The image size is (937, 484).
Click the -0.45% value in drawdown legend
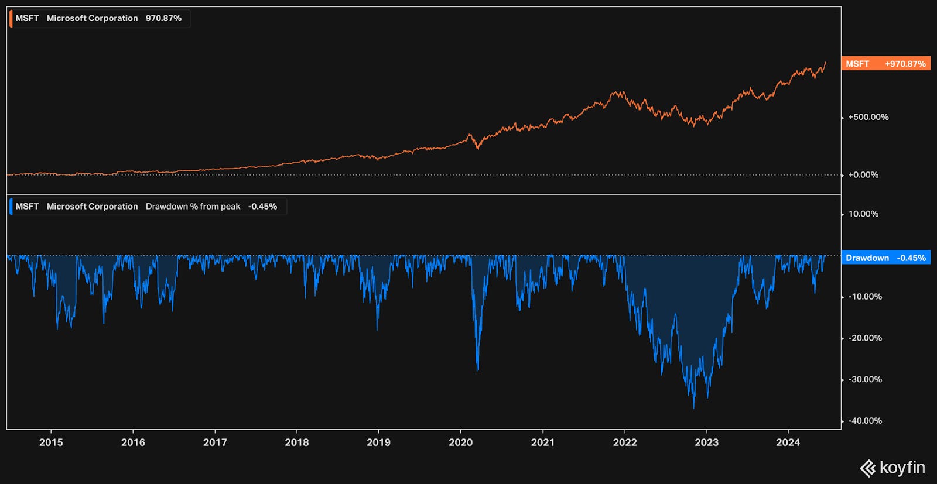(262, 207)
